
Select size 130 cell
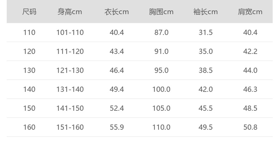click(29, 71)
